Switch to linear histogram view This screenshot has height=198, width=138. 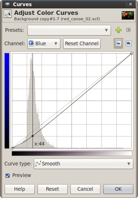(118, 43)
